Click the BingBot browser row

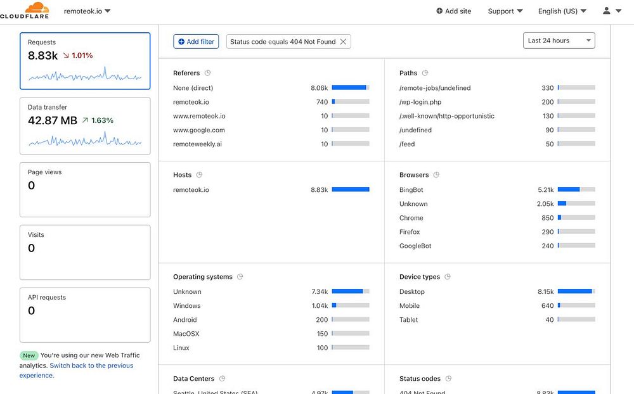coord(497,189)
